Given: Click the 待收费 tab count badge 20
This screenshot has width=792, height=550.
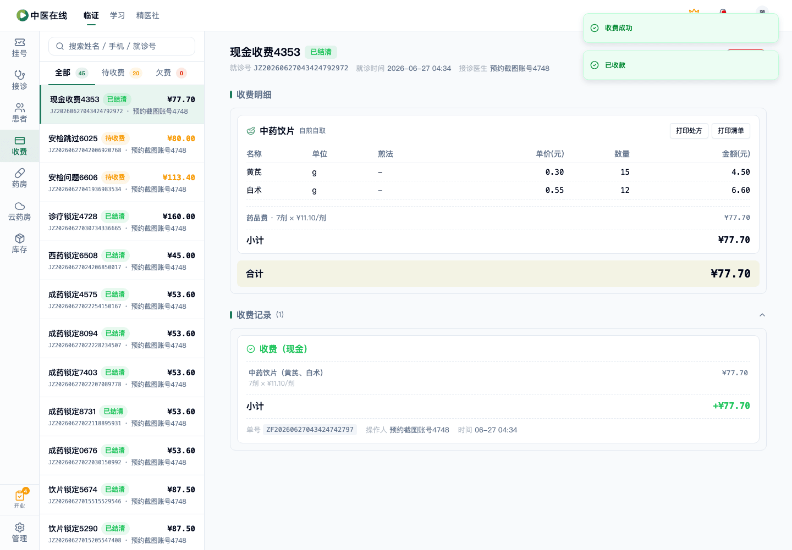Looking at the screenshot, I should [136, 73].
